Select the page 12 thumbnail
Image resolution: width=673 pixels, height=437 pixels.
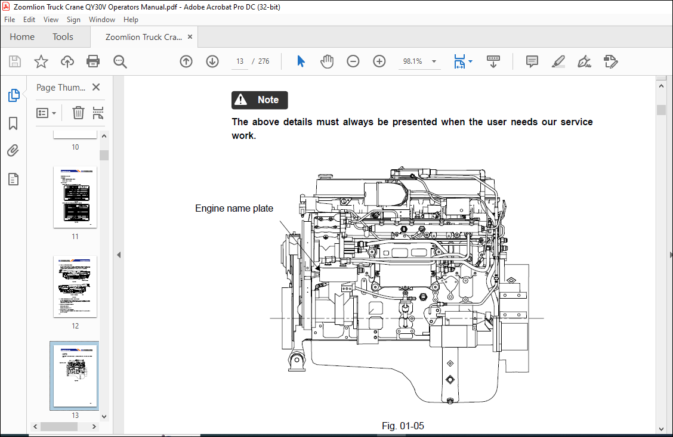[75, 287]
